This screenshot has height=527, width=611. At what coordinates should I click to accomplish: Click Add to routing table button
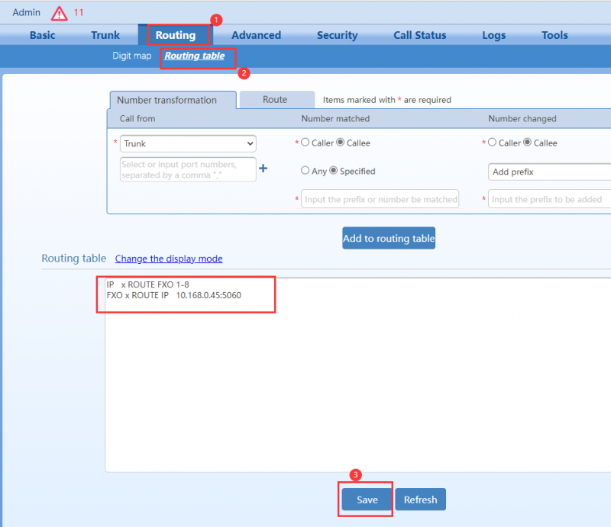click(389, 238)
